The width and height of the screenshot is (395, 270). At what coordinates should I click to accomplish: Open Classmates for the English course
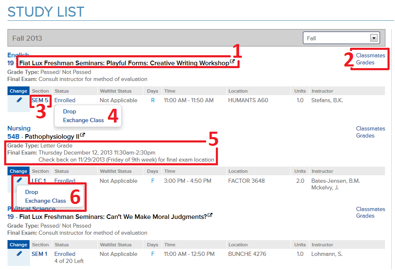tap(370, 55)
